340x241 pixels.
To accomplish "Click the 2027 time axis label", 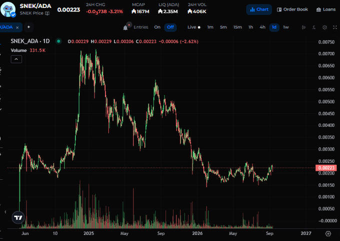I will click(x=306, y=234).
